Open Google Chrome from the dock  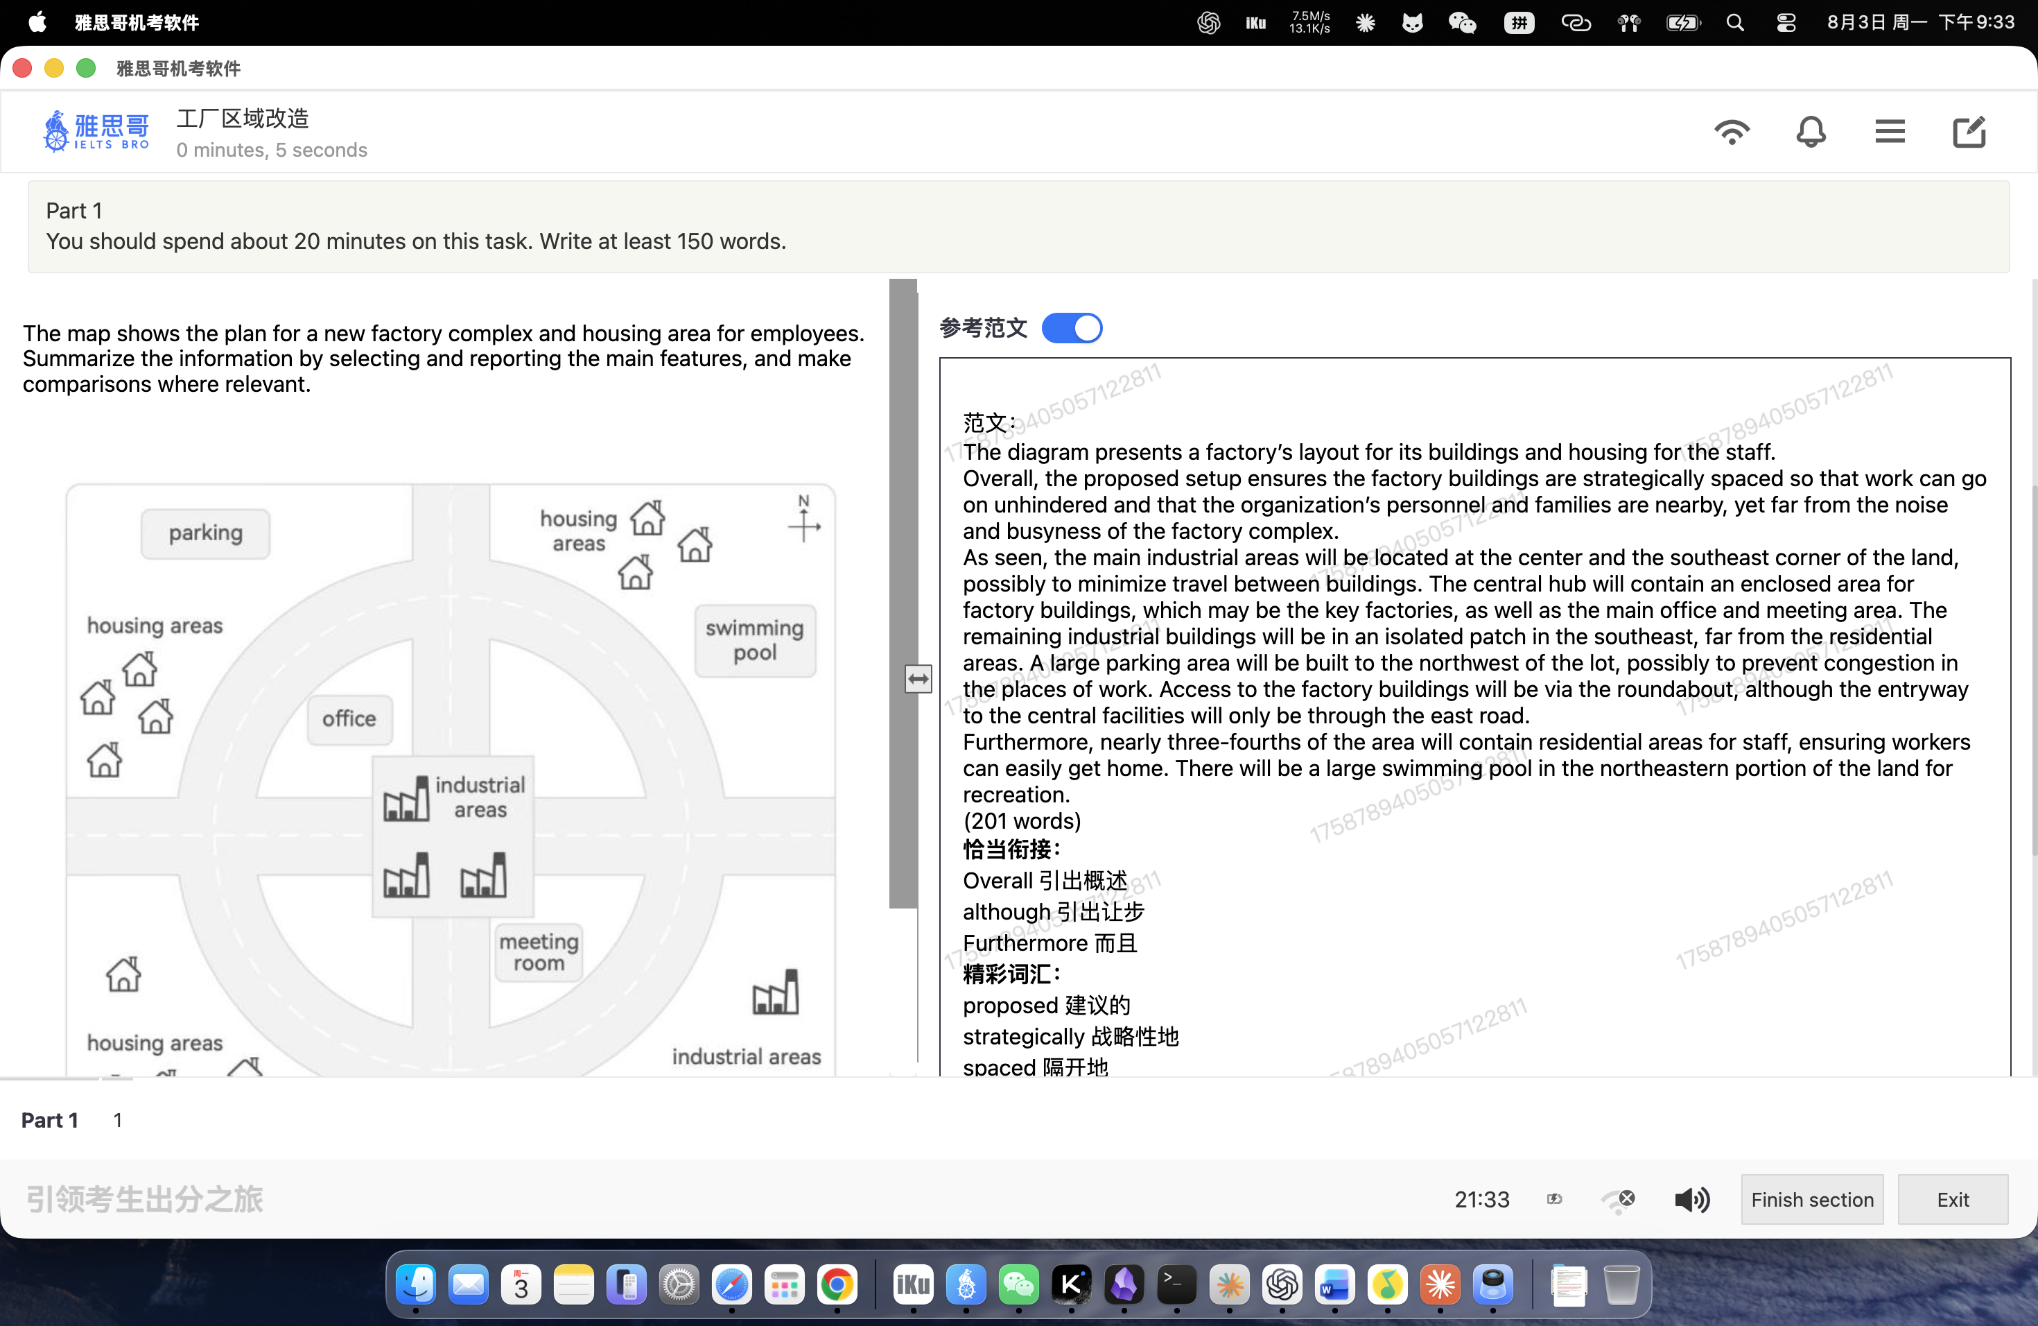pyautogui.click(x=837, y=1284)
